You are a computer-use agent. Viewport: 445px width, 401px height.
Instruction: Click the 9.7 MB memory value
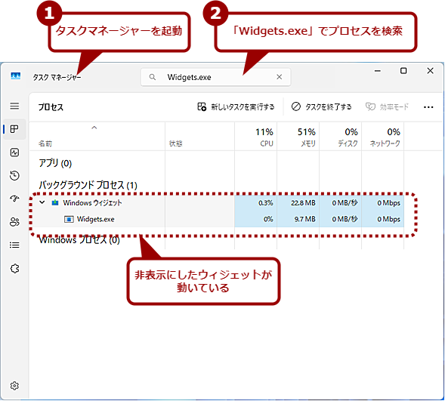point(304,219)
